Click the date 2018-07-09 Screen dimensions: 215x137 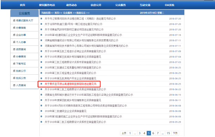[x=175, y=51]
